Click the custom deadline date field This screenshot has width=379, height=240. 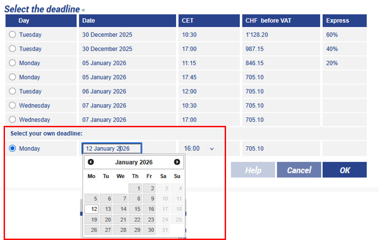coord(112,149)
